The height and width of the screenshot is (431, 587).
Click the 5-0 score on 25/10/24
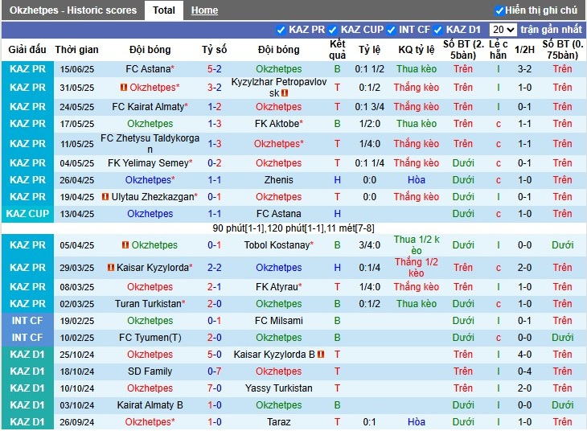pyautogui.click(x=215, y=355)
